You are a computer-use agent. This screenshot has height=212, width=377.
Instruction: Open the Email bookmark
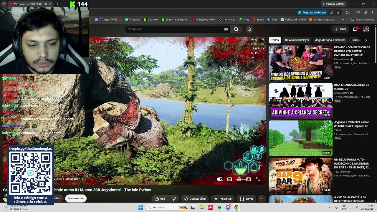click(272, 20)
